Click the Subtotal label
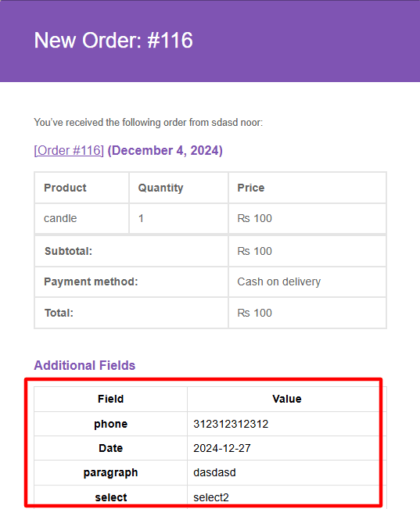This screenshot has height=509, width=420. pyautogui.click(x=68, y=251)
